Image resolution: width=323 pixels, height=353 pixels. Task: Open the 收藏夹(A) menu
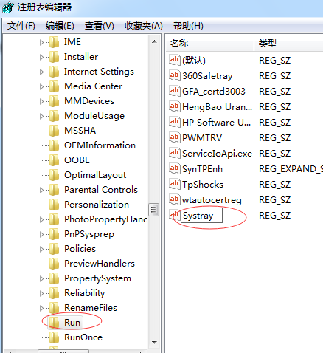[144, 26]
